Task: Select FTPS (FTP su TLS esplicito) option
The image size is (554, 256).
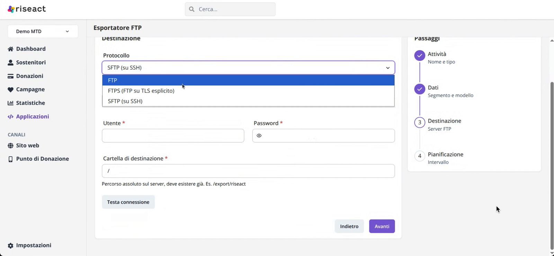Action: tap(248, 91)
